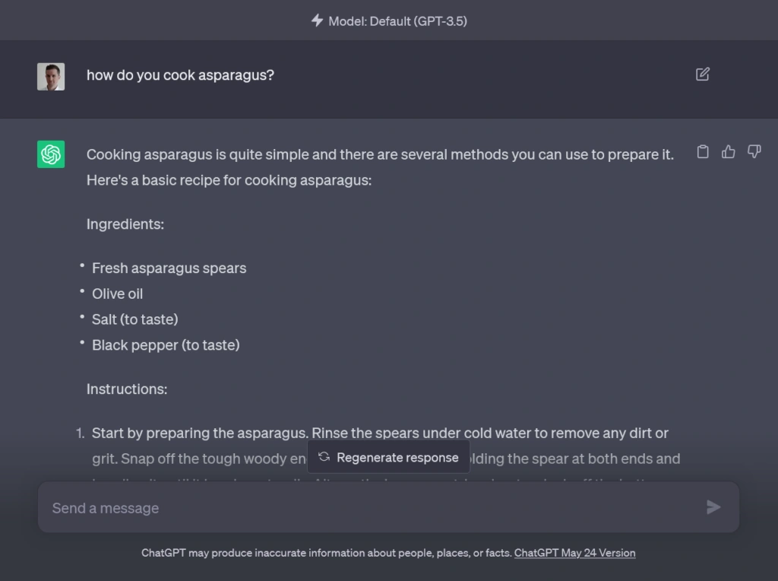Screen dimensions: 778x581
Task: Copy the response with the clipboard icon
Action: (703, 152)
